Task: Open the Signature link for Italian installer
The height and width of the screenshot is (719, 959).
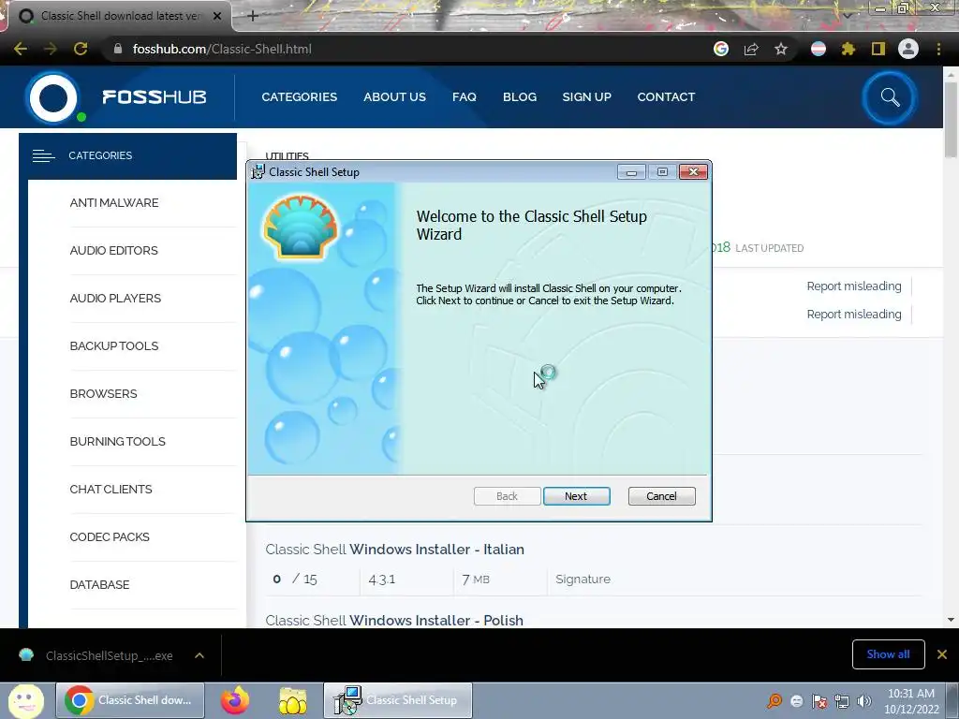Action: (x=583, y=579)
